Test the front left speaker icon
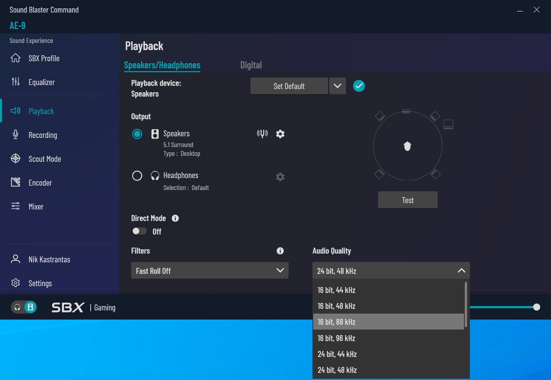551x380 pixels. tap(380, 116)
